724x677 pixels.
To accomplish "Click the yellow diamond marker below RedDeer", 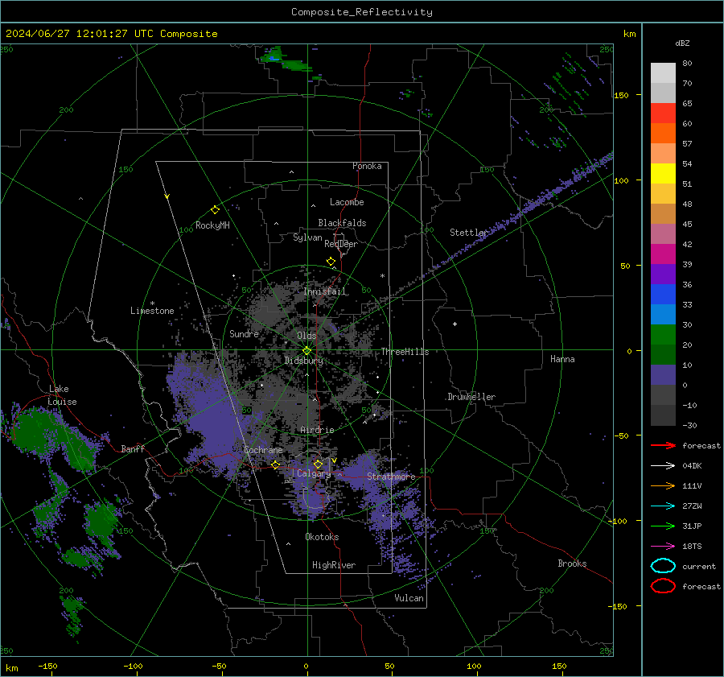I will [331, 262].
